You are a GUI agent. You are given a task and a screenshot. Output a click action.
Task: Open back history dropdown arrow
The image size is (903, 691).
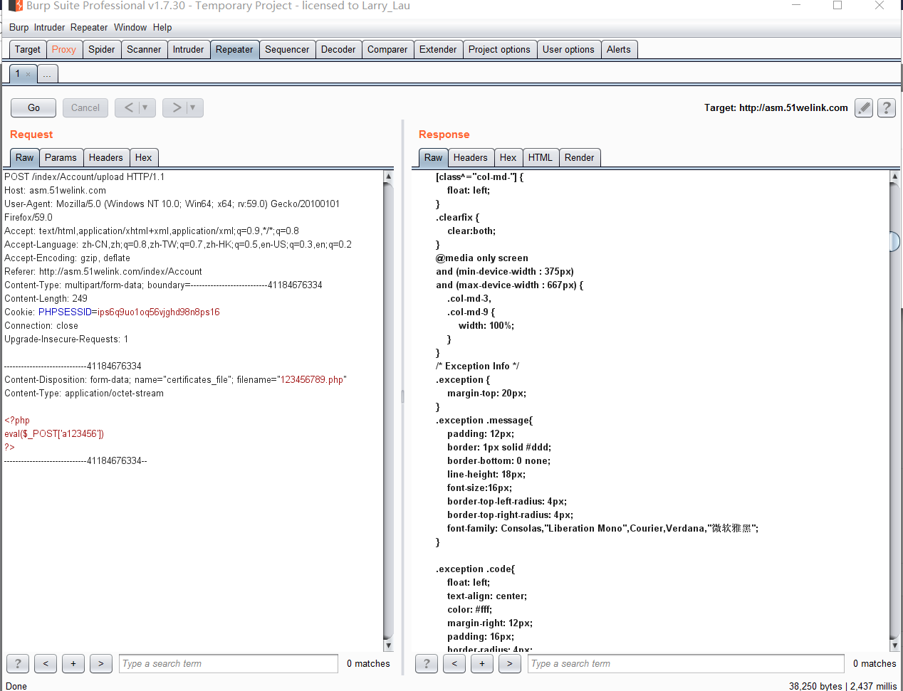tap(145, 107)
